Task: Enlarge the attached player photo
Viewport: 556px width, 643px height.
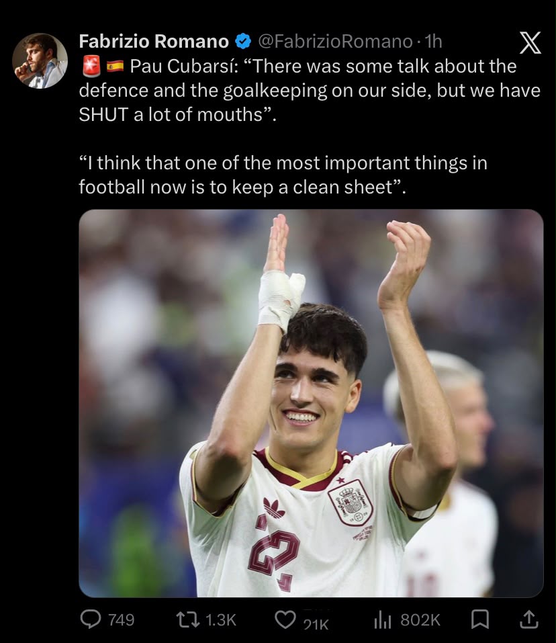Action: point(311,403)
